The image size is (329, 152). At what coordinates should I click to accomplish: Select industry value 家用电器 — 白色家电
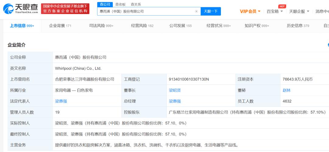pos(74,90)
